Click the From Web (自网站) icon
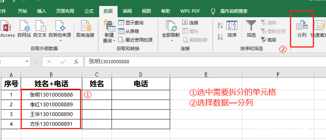The width and height of the screenshot is (326, 140). [24, 29]
